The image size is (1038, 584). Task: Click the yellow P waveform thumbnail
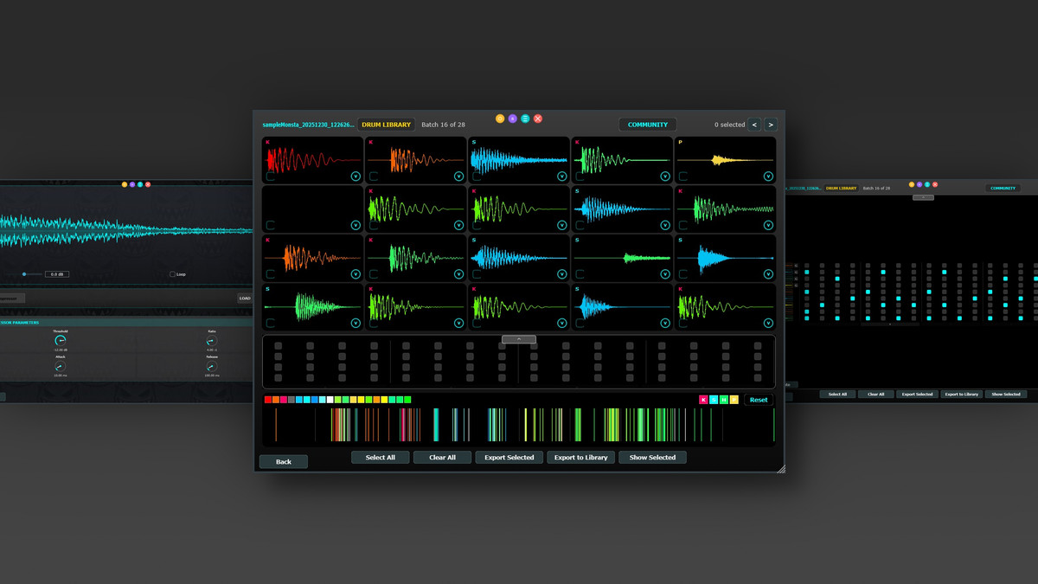tap(726, 160)
